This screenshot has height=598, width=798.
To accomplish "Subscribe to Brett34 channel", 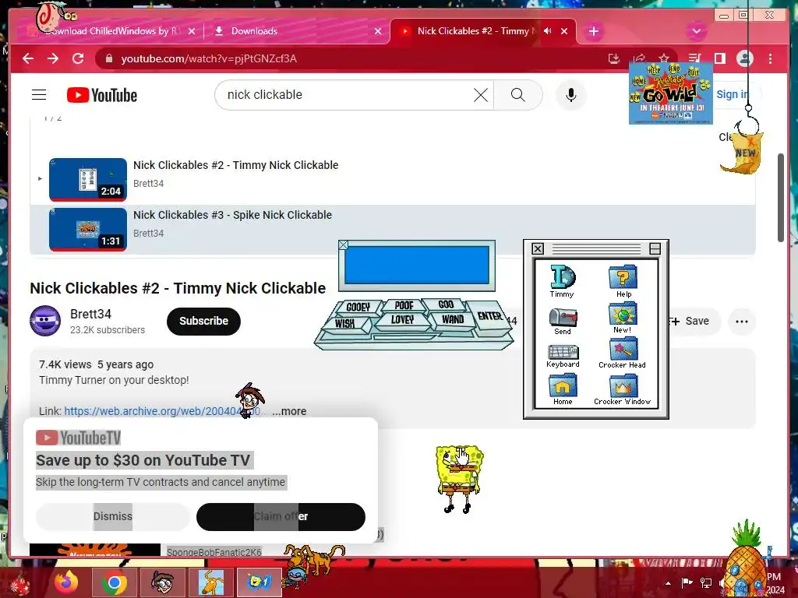I will (203, 322).
